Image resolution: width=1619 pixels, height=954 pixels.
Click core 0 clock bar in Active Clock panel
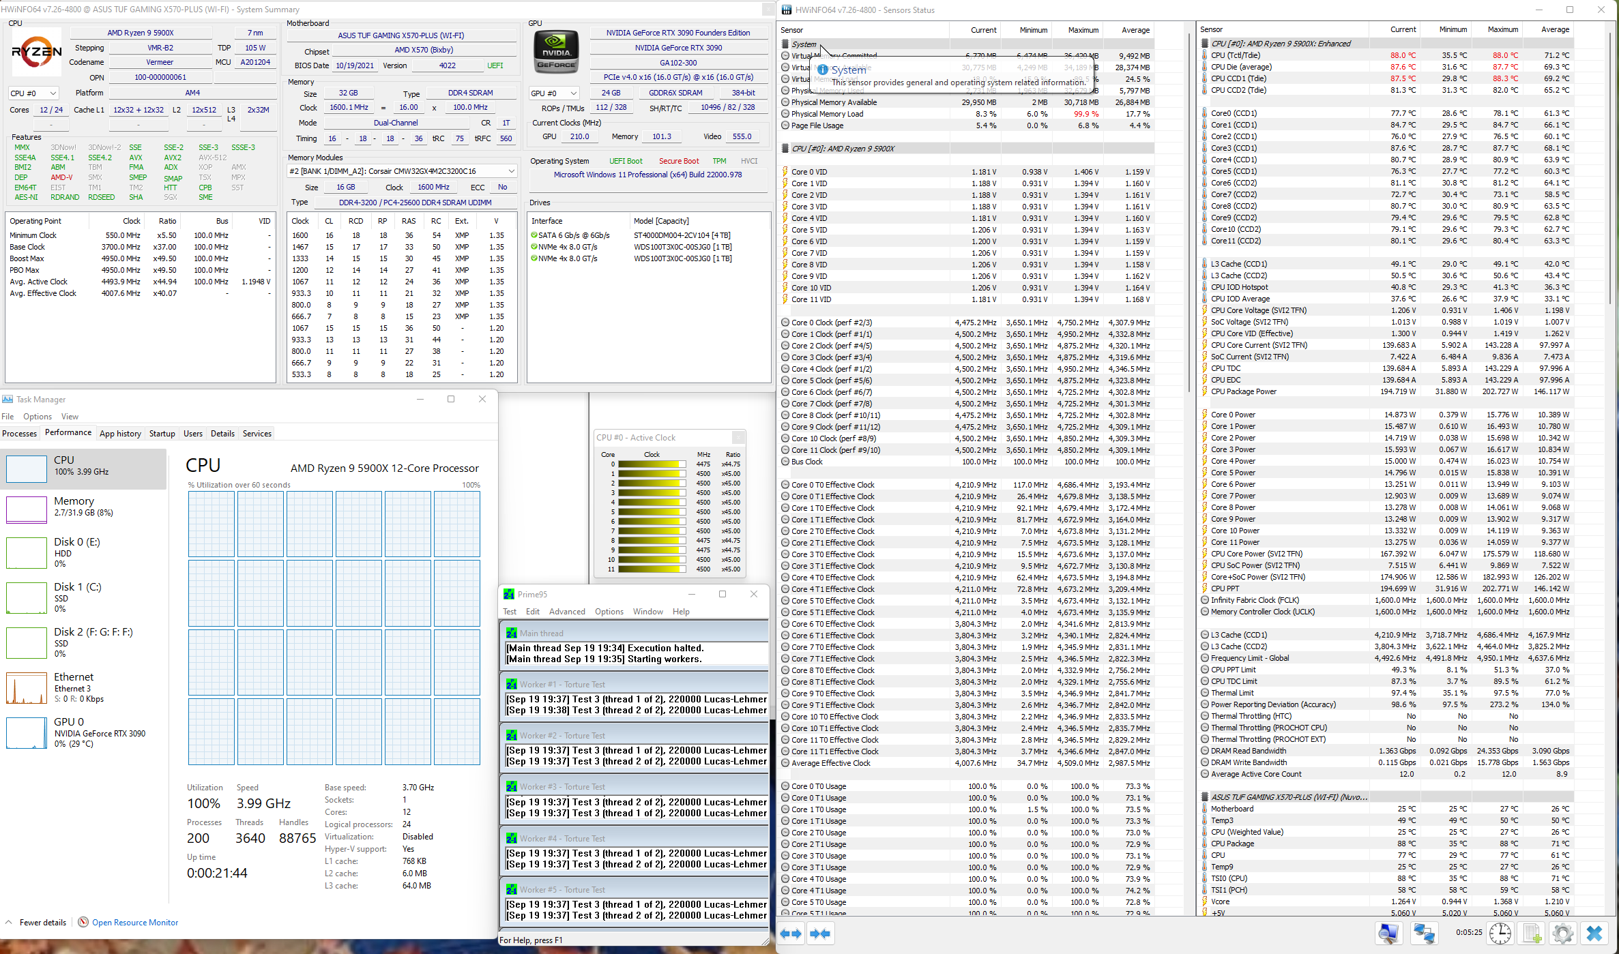[652, 464]
